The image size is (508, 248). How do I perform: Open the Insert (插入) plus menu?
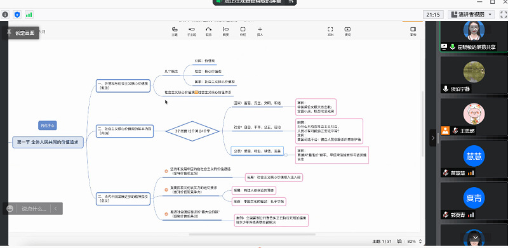[260, 31]
